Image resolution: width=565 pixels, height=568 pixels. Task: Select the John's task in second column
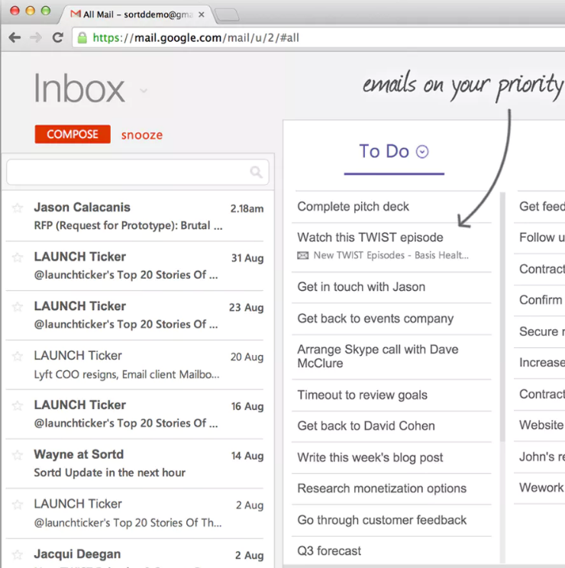pyautogui.click(x=540, y=457)
